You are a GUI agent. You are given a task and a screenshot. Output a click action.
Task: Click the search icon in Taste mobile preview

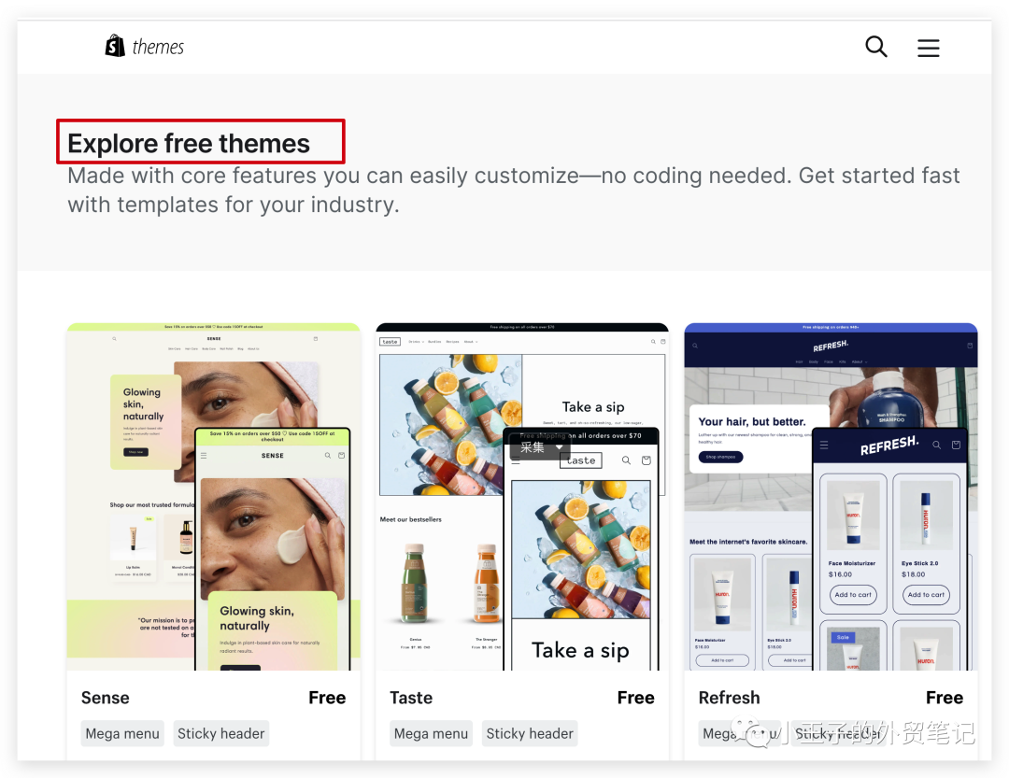pyautogui.click(x=625, y=460)
